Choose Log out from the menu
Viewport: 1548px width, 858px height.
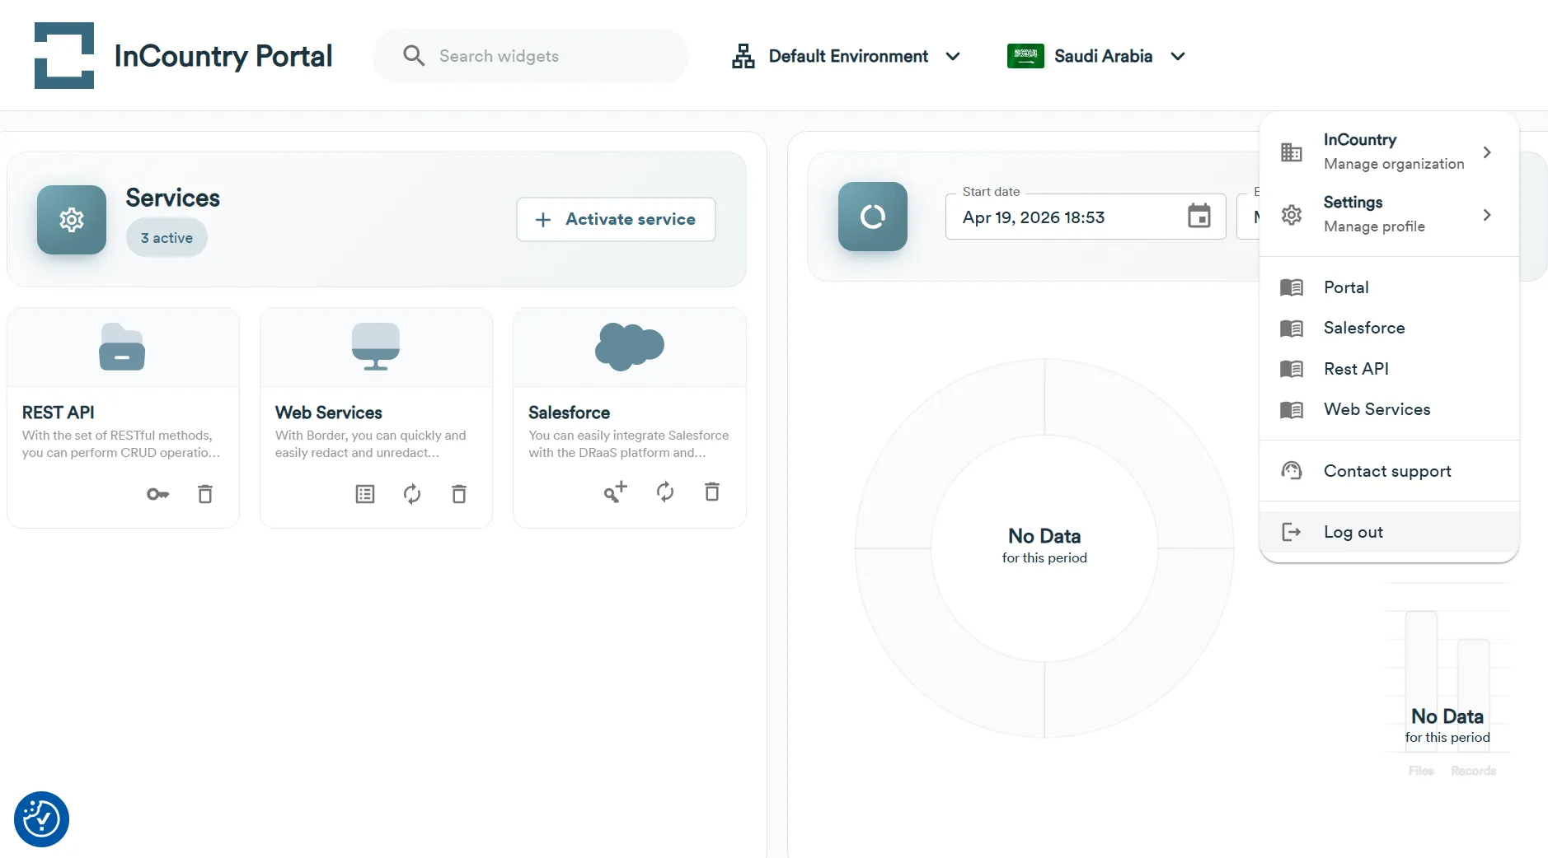pyautogui.click(x=1389, y=532)
